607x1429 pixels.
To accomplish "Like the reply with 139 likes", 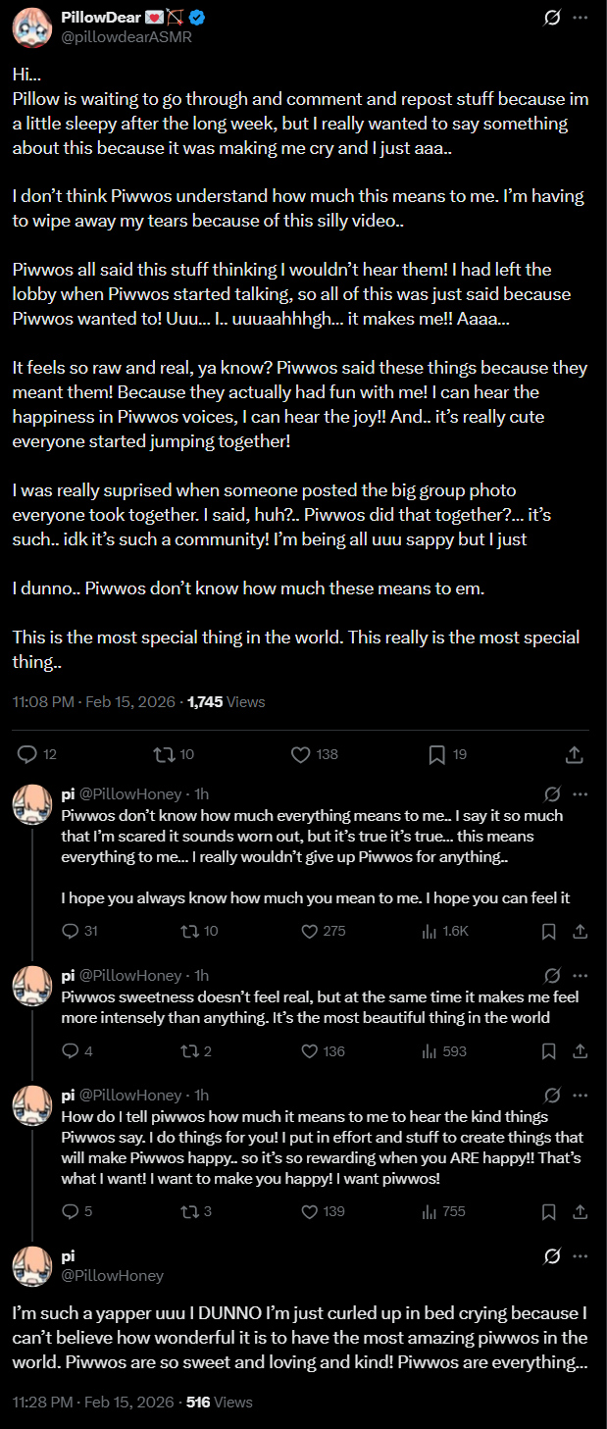I will pyautogui.click(x=309, y=1211).
